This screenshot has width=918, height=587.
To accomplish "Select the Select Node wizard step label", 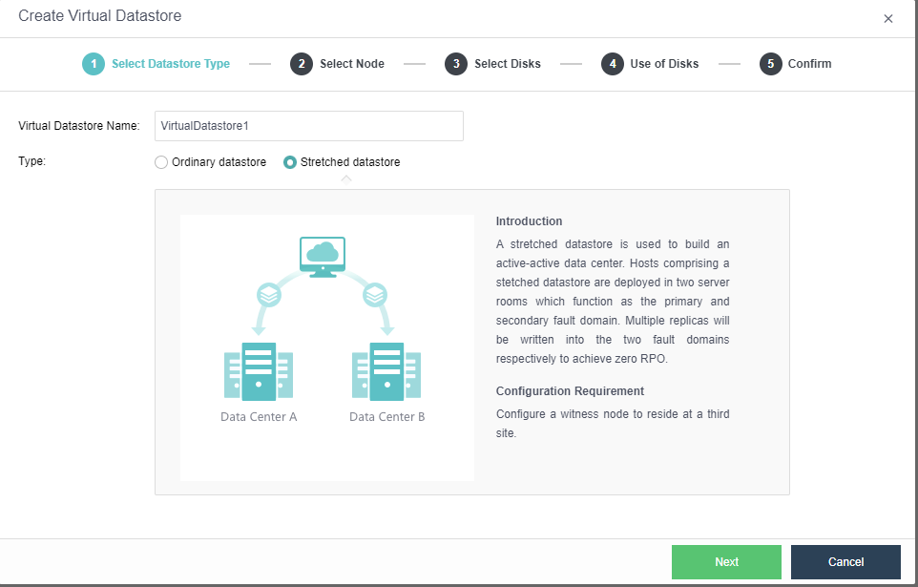I will point(350,63).
